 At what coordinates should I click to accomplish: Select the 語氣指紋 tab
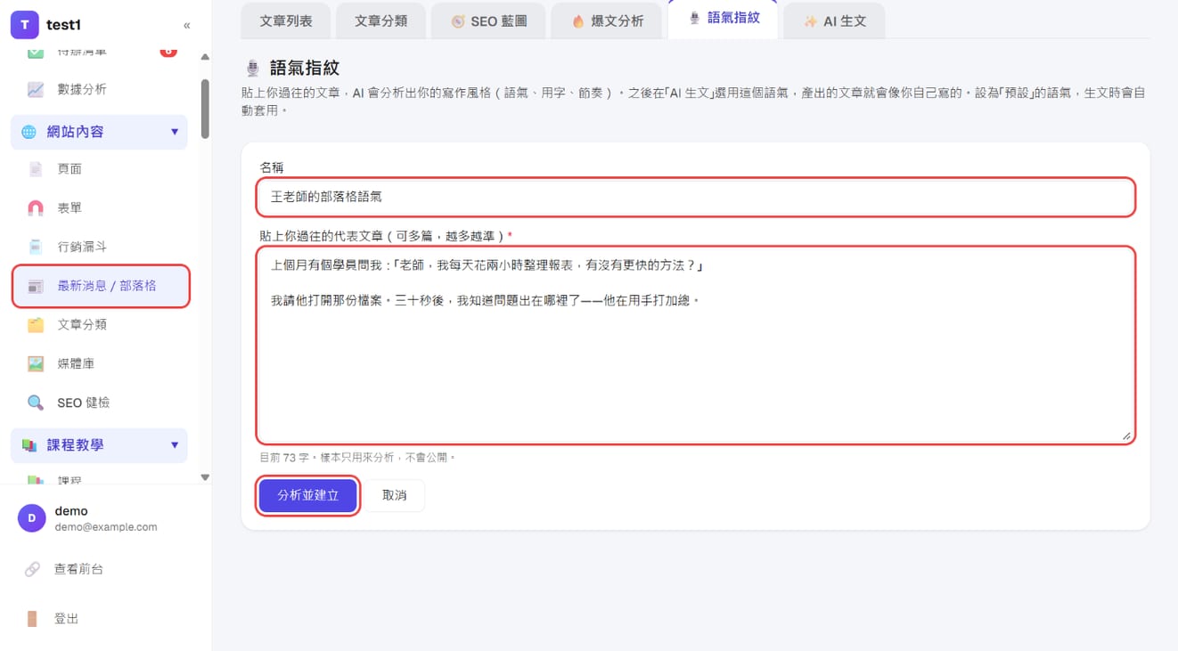(x=723, y=19)
